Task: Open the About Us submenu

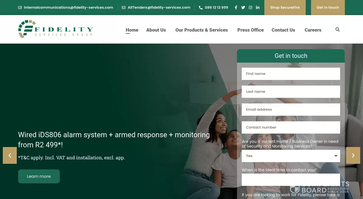Action: pyautogui.click(x=156, y=30)
